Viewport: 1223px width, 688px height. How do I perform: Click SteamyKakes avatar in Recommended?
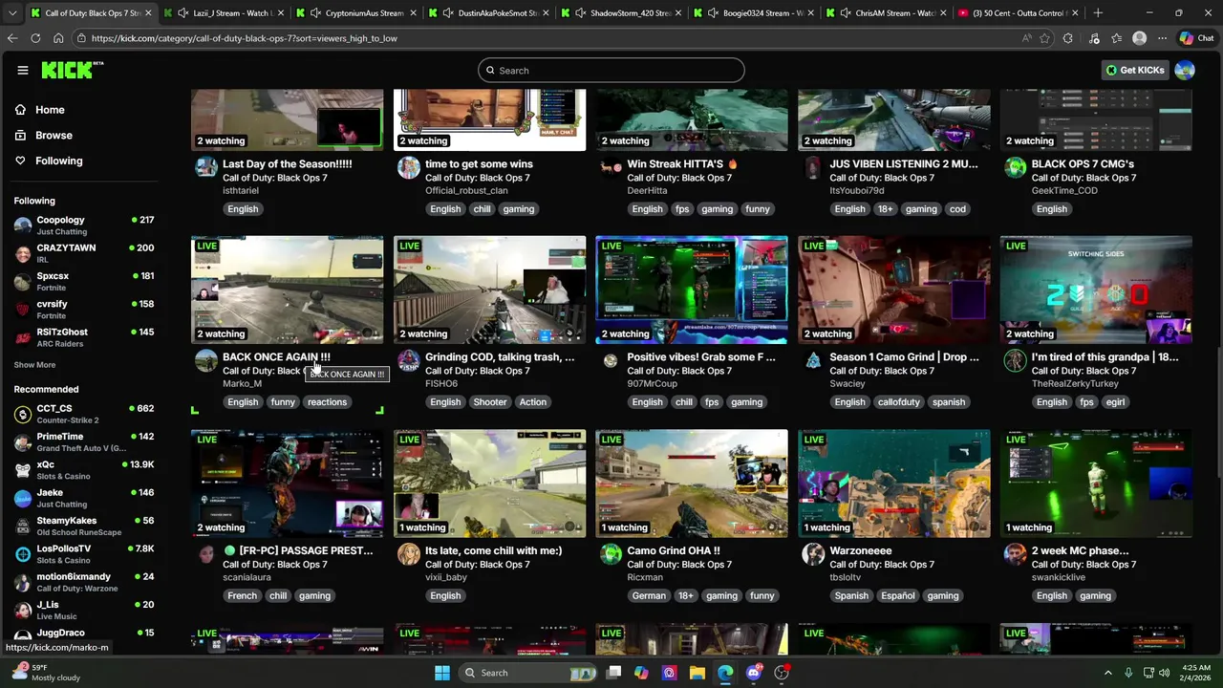[x=23, y=526]
